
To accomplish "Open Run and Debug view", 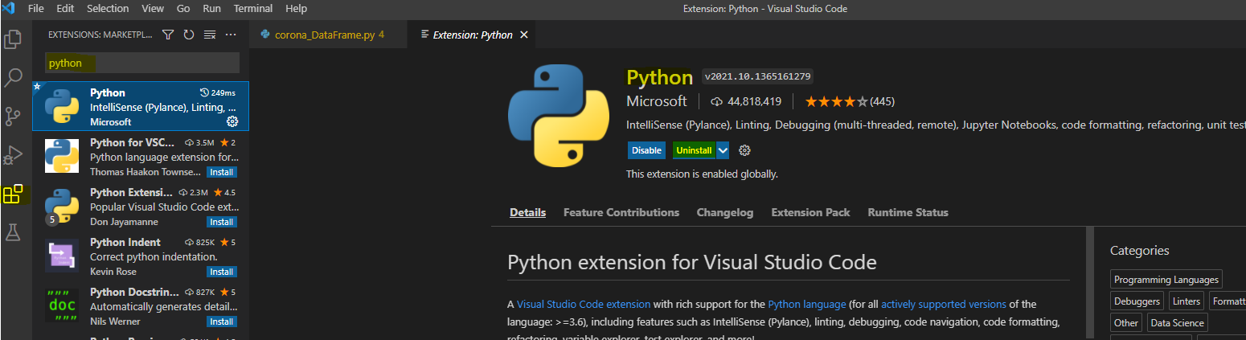I will tap(13, 155).
